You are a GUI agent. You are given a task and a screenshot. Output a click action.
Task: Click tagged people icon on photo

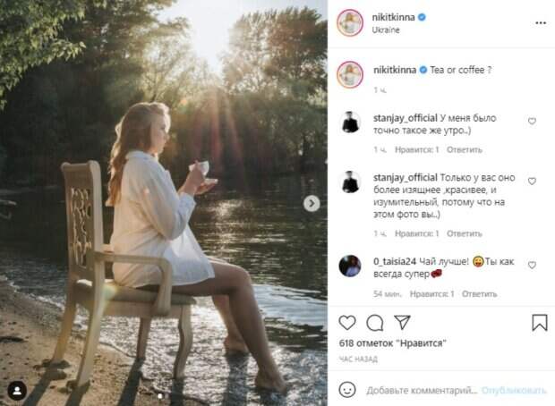pos(17,390)
